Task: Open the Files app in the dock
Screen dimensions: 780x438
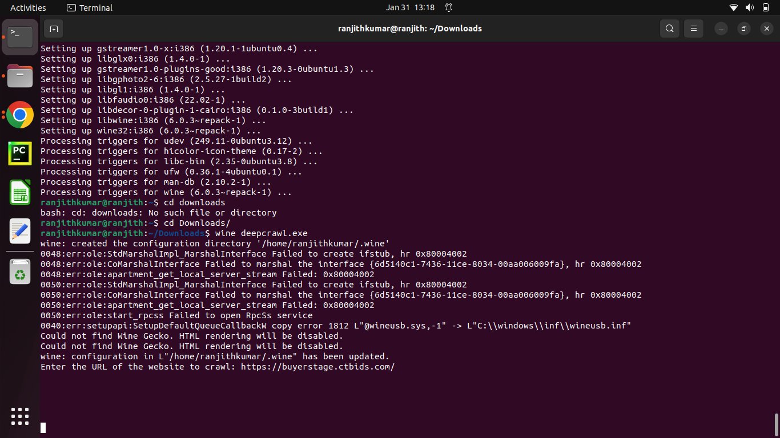Action: (20, 76)
